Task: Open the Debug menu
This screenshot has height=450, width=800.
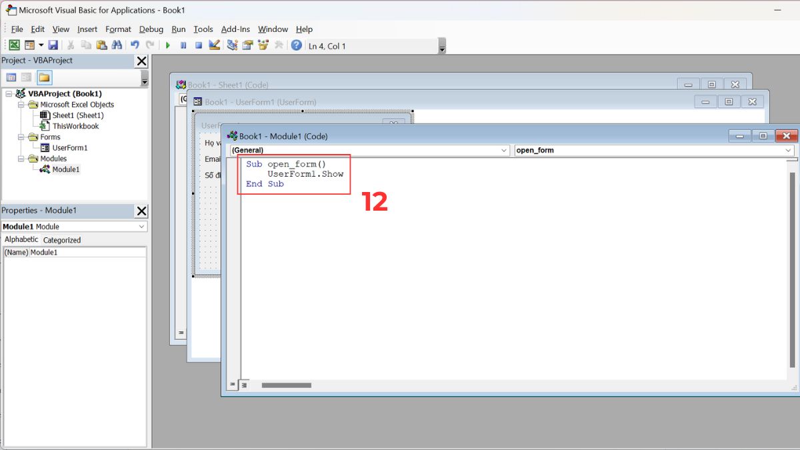Action: click(x=151, y=29)
